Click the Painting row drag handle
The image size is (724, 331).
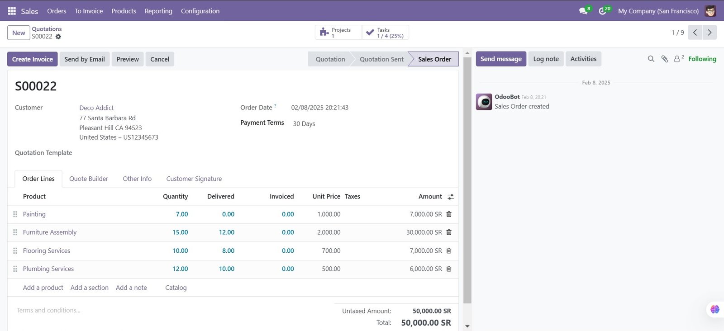tap(15, 214)
